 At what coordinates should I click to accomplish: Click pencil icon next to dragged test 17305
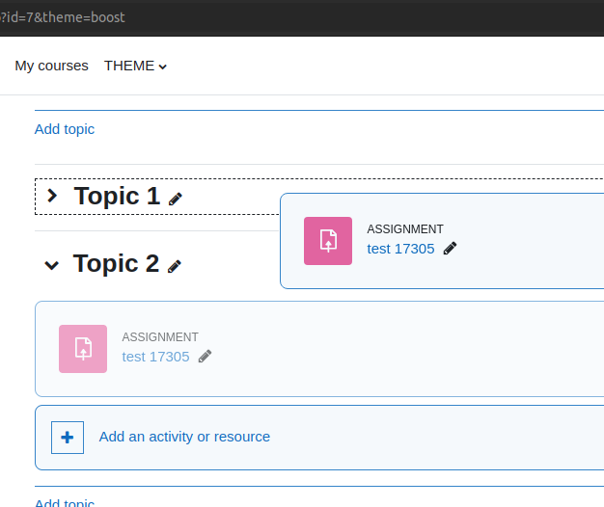tap(450, 248)
